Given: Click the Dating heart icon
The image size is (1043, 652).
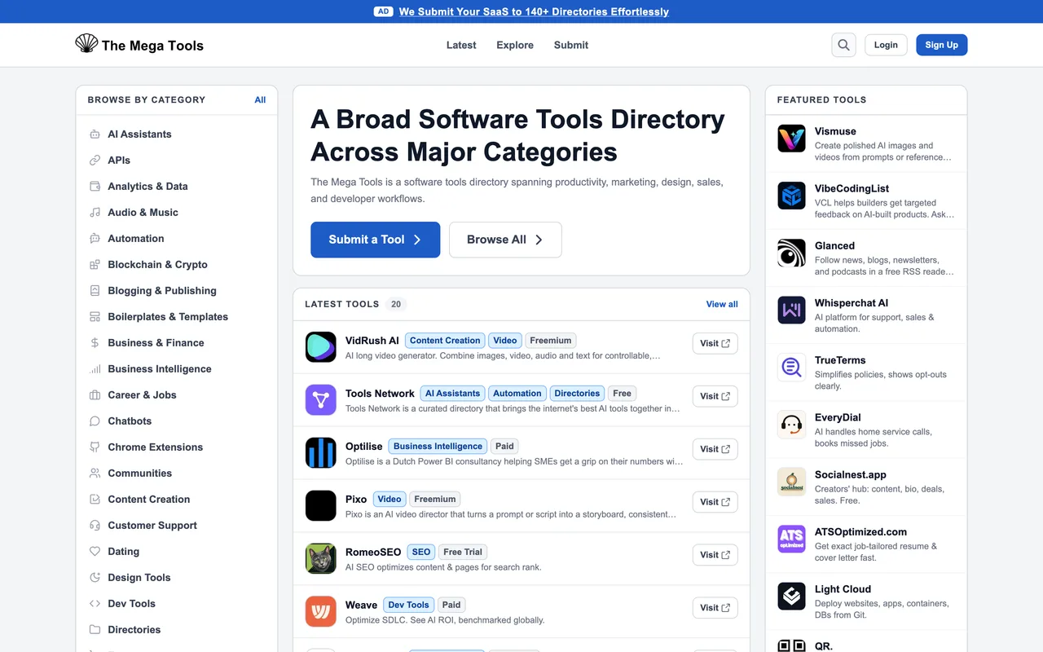Looking at the screenshot, I should tap(95, 552).
